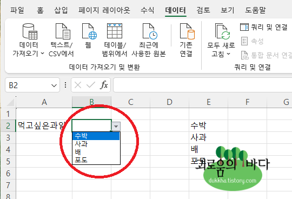Click the 웹 data source icon
The width and height of the screenshot is (292, 199).
click(89, 31)
